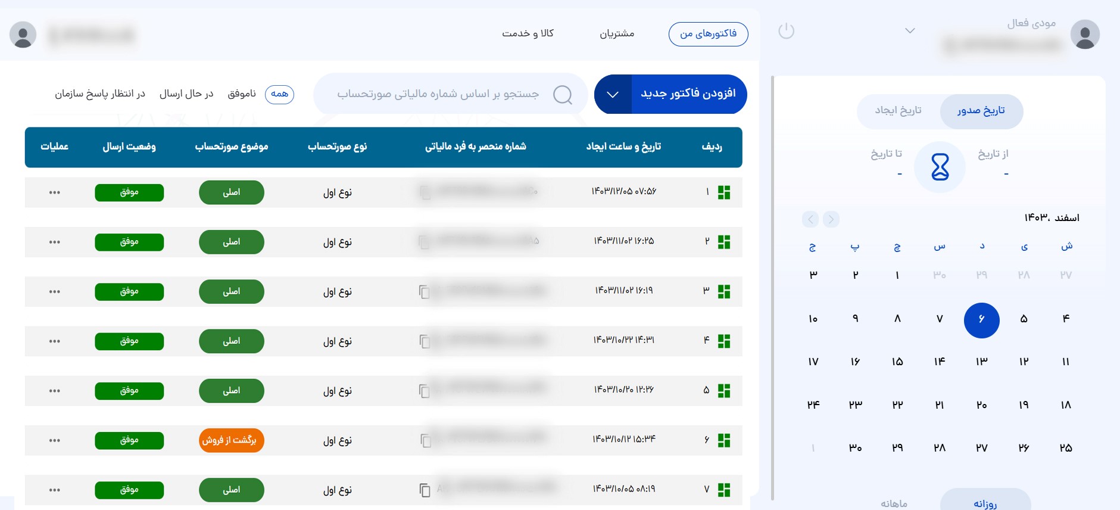1120x510 pixels.
Task: Copy tax number of row ۷ invoice
Action: coord(425,490)
